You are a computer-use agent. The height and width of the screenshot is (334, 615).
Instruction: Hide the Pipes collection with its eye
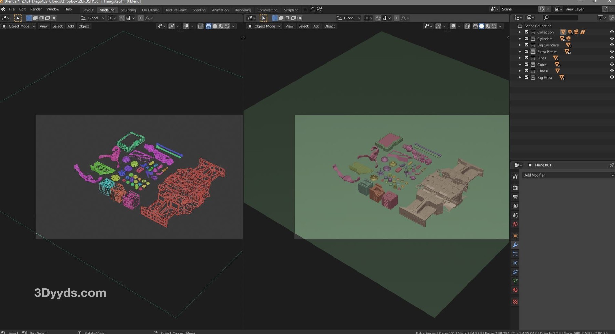[x=612, y=58]
